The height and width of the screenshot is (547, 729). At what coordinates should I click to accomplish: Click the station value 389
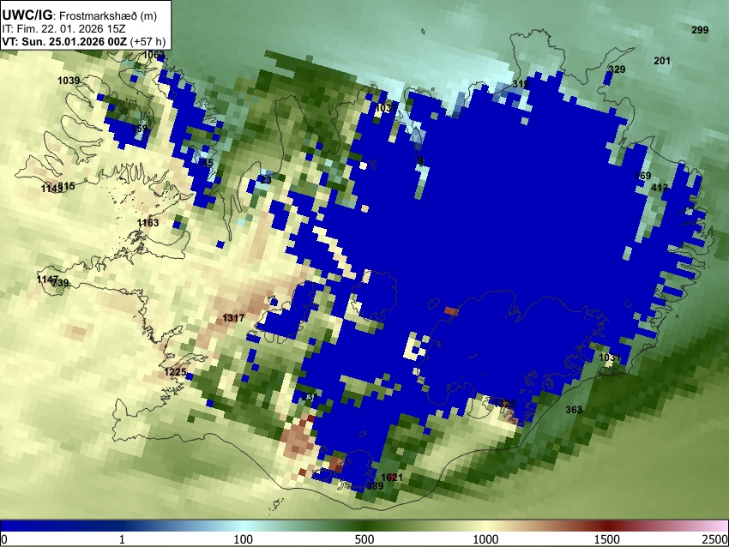click(375, 486)
